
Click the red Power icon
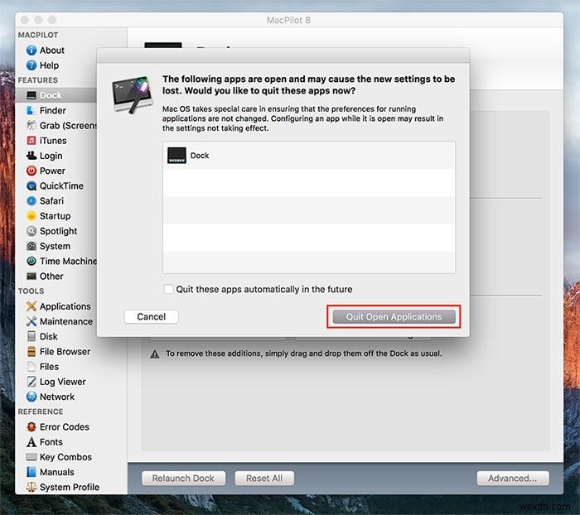(31, 171)
